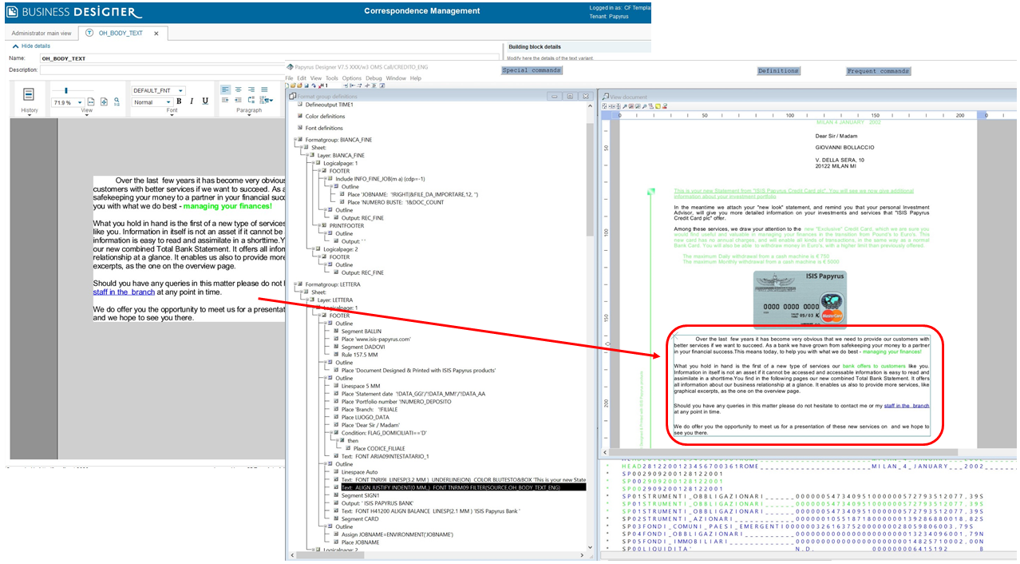Apply justify paragraph alignment
This screenshot has width=1020, height=564.
(x=264, y=89)
